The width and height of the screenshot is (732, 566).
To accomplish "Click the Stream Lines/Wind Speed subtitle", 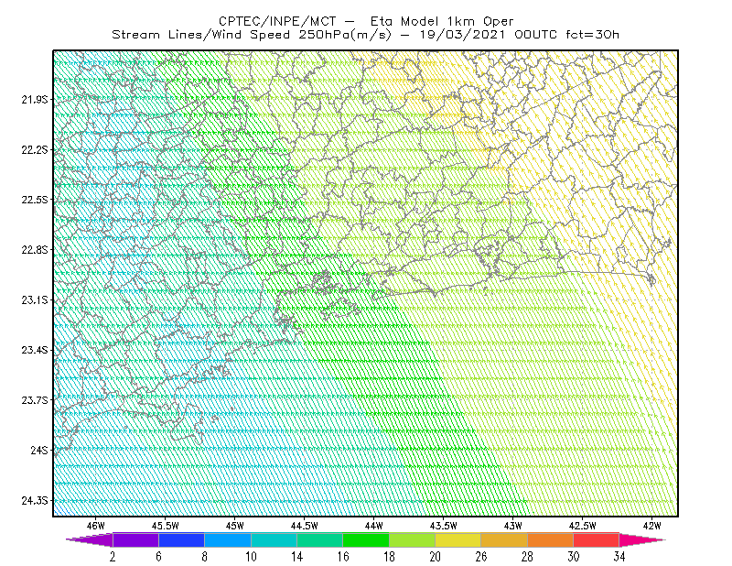I will tap(200, 35).
